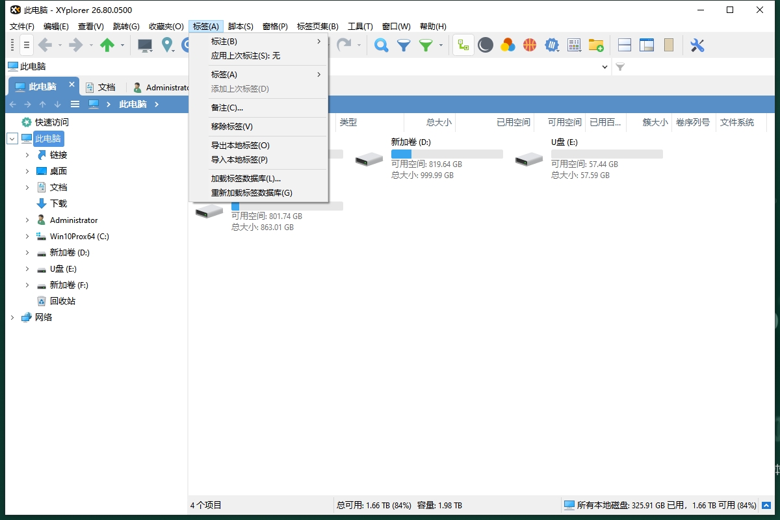Click the wrench Configuration icon
Screen dimensions: 780x520
[697, 45]
